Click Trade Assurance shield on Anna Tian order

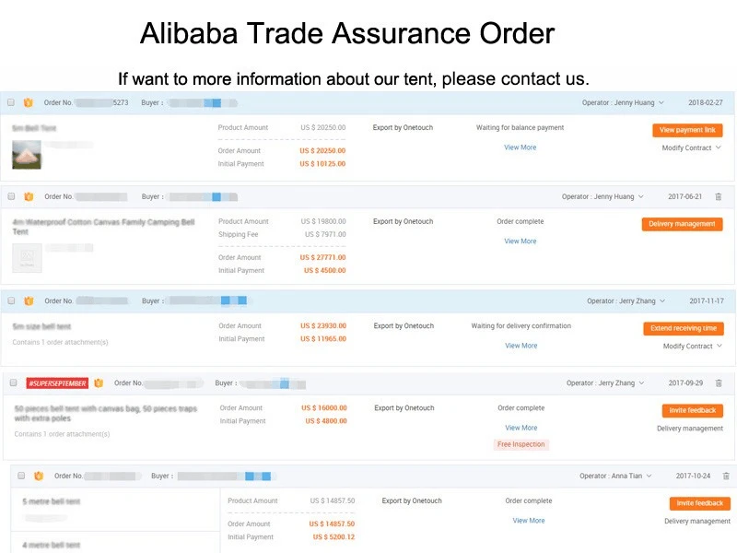tap(39, 476)
